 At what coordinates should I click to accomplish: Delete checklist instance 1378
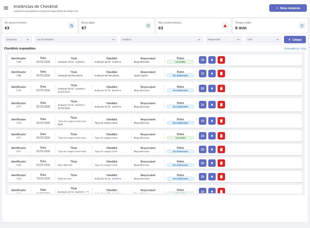221,88
